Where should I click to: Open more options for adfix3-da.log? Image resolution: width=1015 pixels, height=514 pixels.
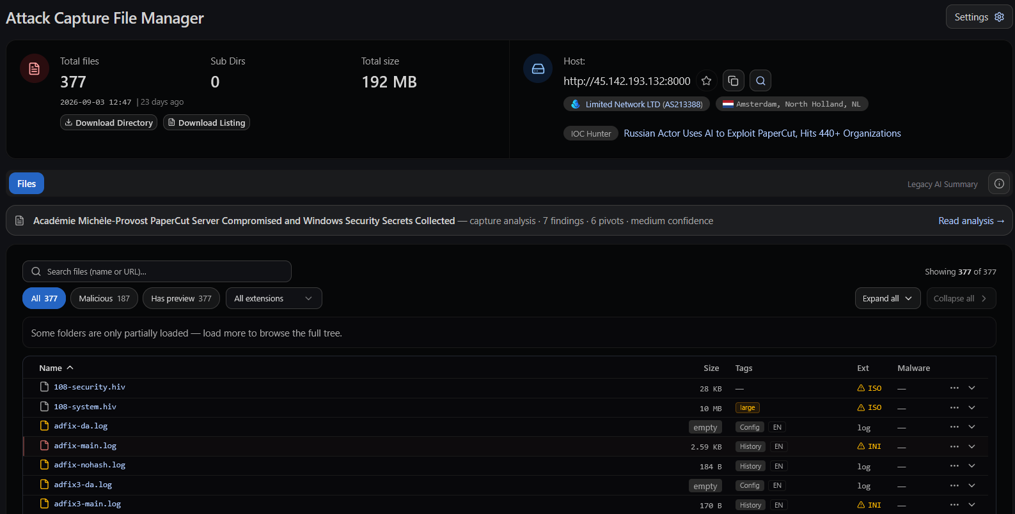(x=954, y=485)
